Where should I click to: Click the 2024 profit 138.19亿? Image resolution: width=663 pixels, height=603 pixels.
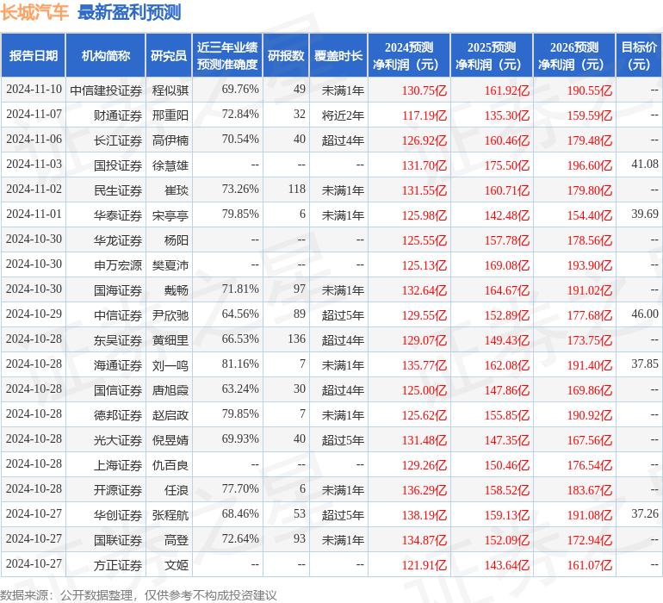point(424,514)
